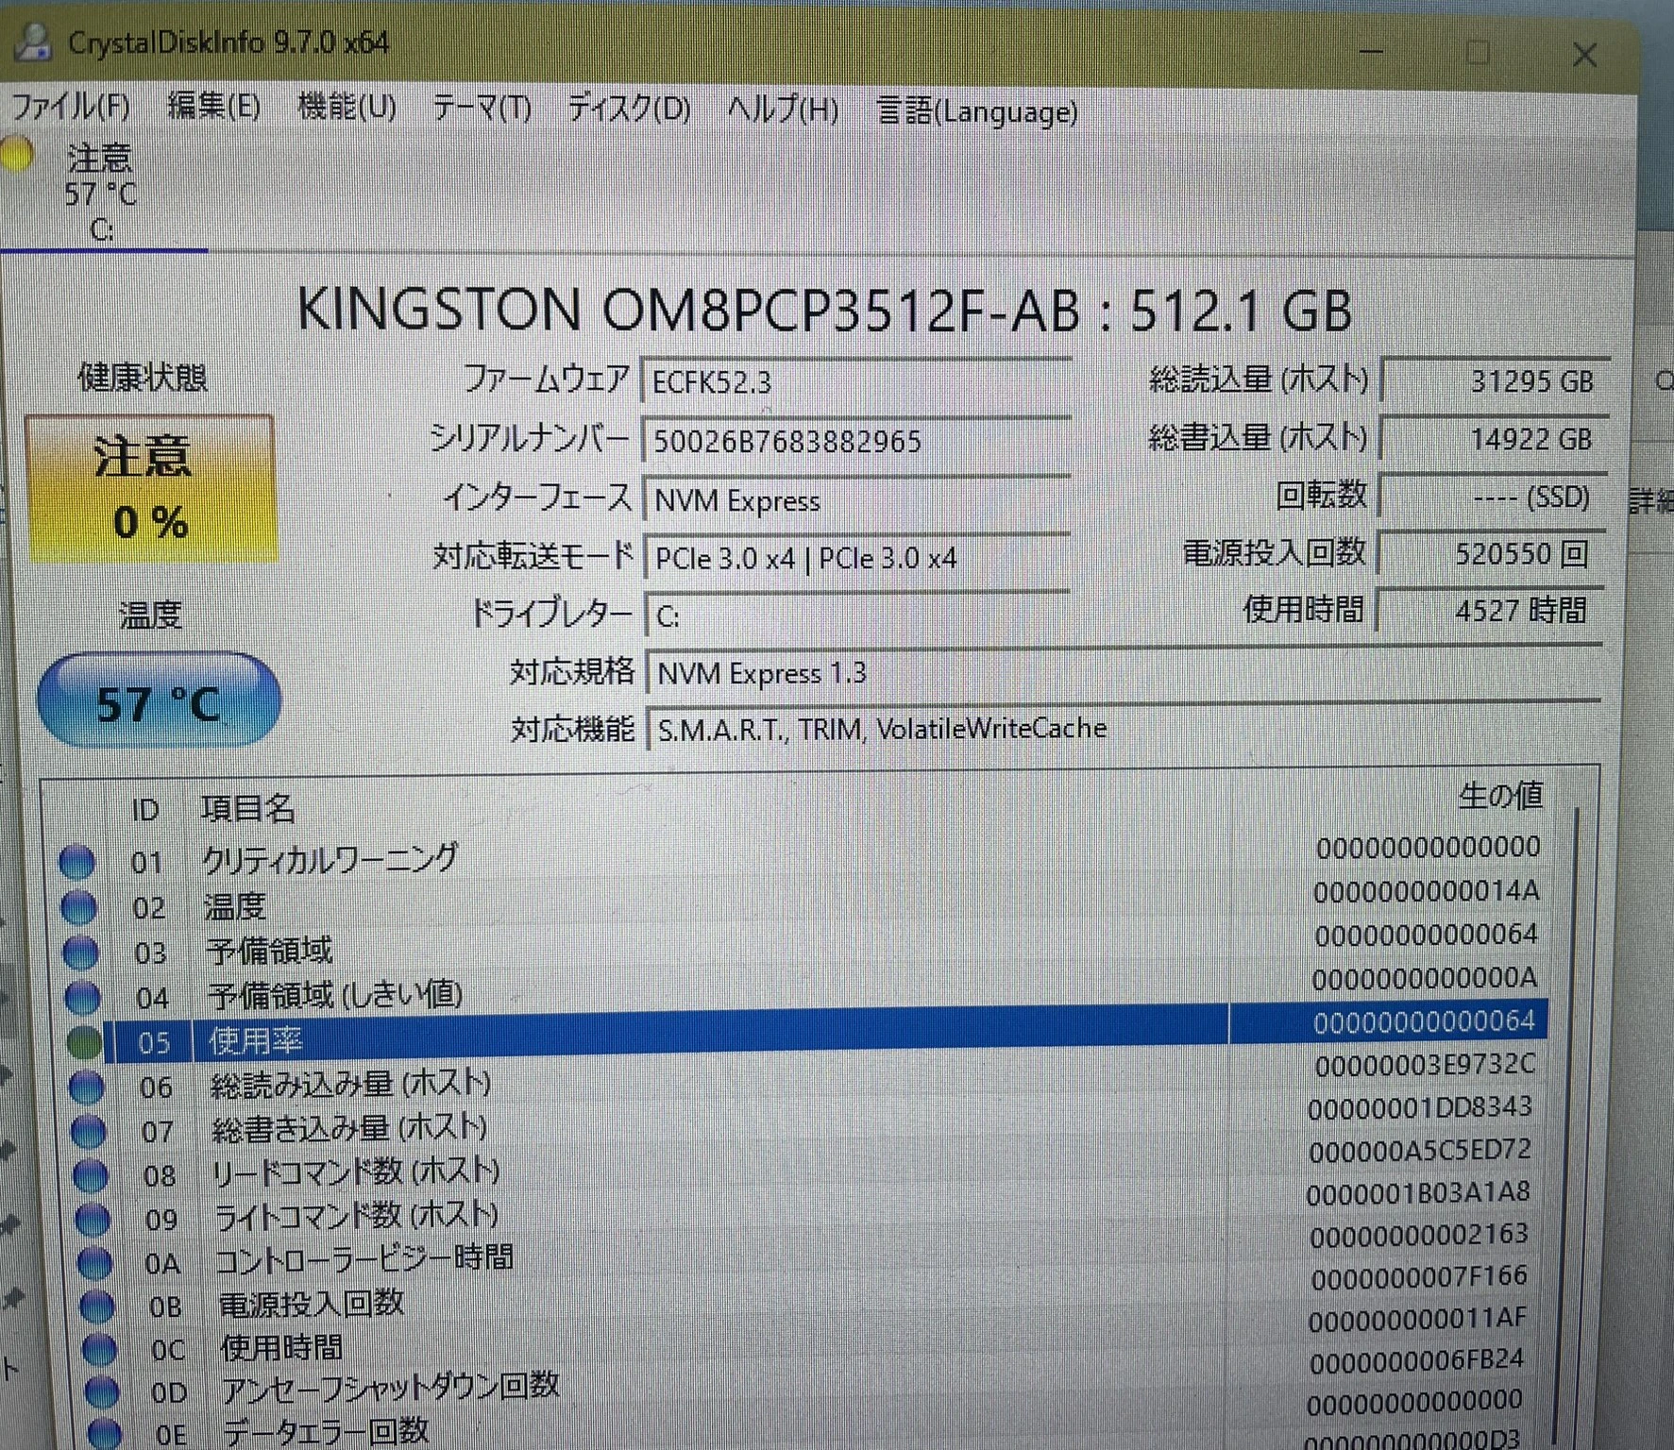Click the 生の値 column header
Screen dimensions: 1674x1450
(x=1500, y=796)
